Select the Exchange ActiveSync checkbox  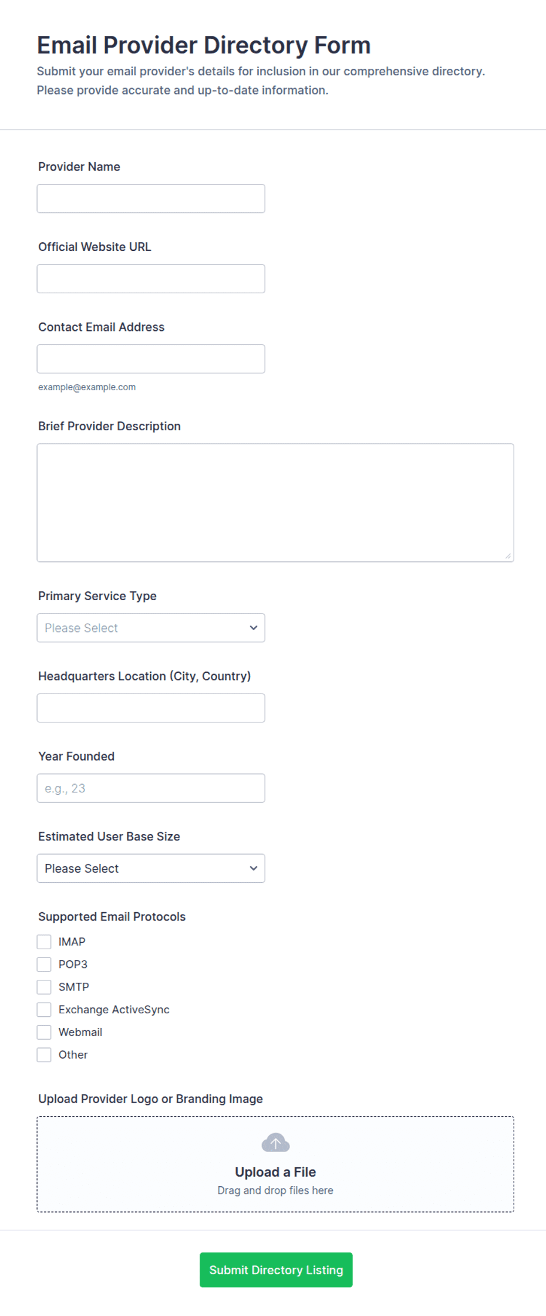pyautogui.click(x=44, y=1009)
